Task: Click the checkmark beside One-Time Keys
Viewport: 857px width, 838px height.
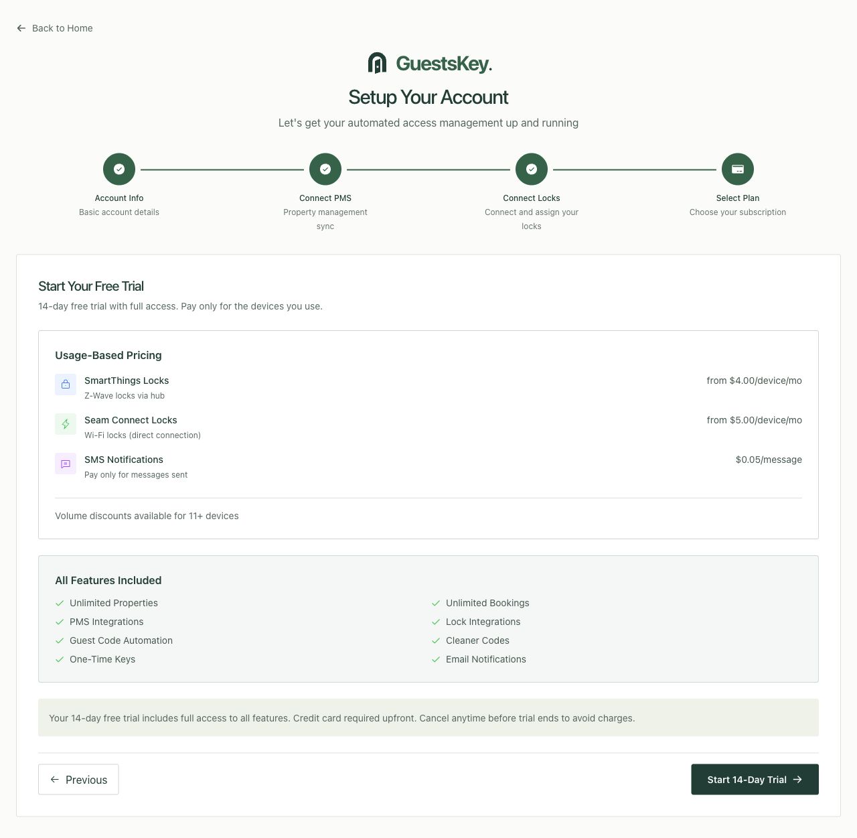Action: pyautogui.click(x=60, y=659)
